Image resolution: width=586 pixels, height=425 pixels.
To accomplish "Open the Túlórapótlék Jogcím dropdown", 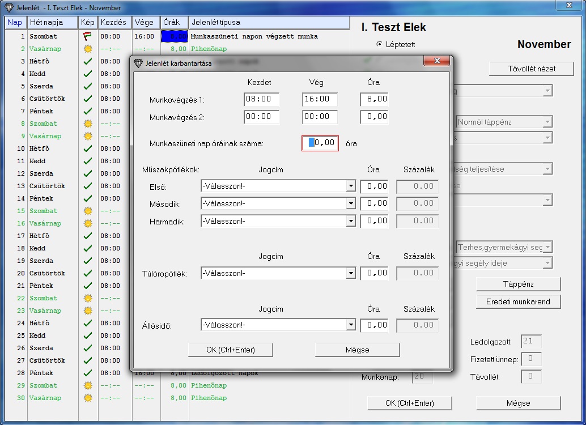I will click(351, 273).
